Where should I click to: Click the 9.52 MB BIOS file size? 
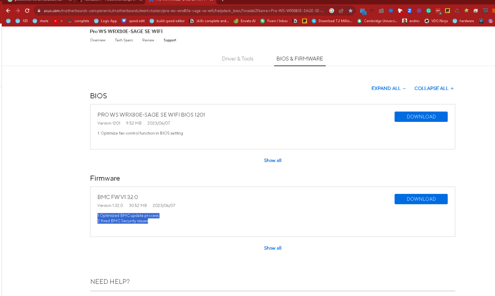point(134,123)
